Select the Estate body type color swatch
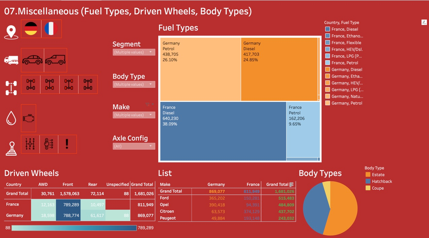 368,175
